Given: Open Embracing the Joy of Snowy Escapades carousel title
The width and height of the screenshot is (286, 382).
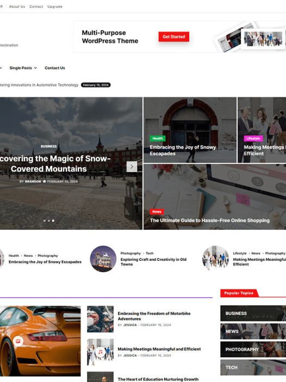Looking at the screenshot, I should click(x=45, y=262).
